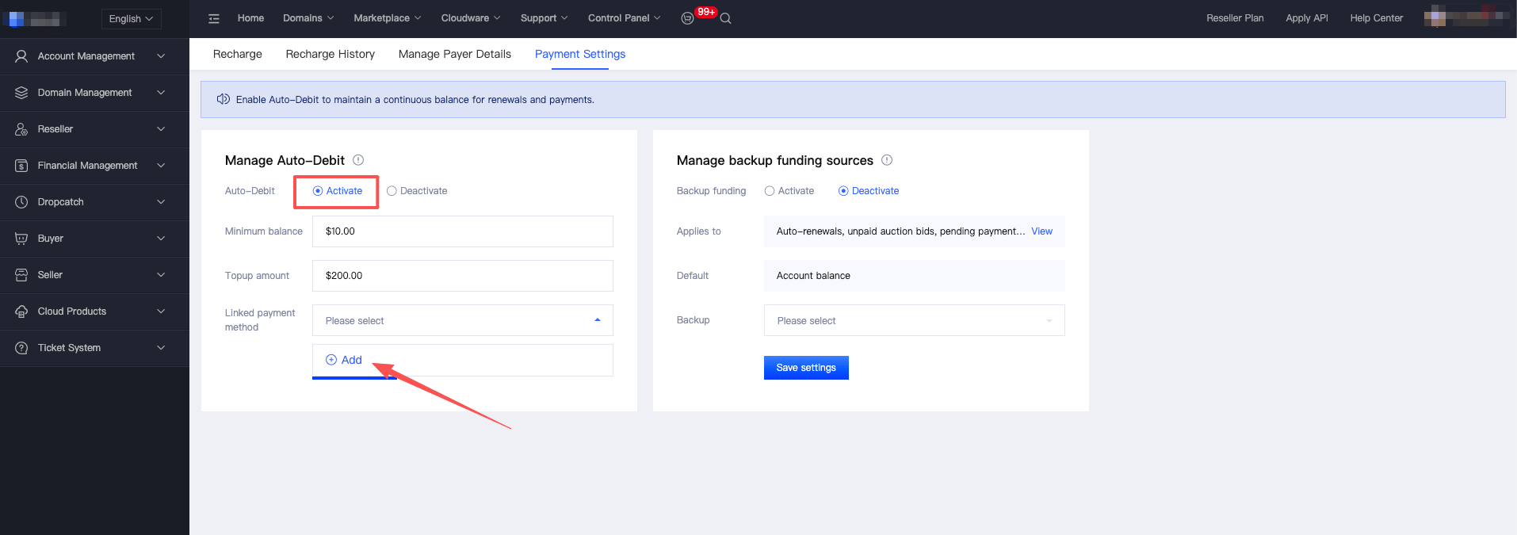Select Deactivate radio for Auto-Debit
This screenshot has height=535, width=1517.
point(392,191)
